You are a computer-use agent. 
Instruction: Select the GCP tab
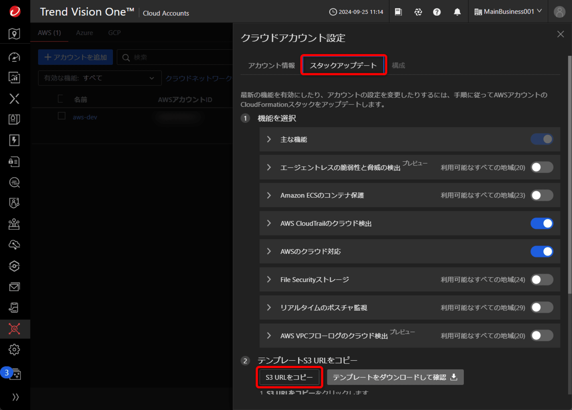[114, 33]
